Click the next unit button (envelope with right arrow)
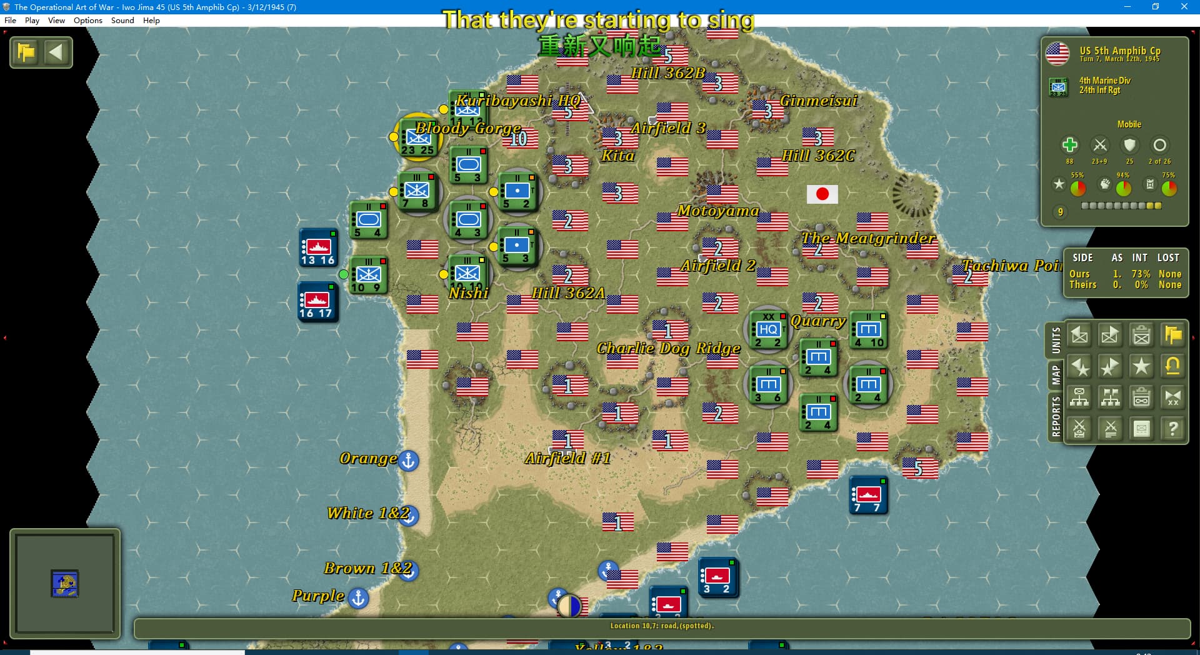This screenshot has width=1200, height=655. click(x=1110, y=336)
